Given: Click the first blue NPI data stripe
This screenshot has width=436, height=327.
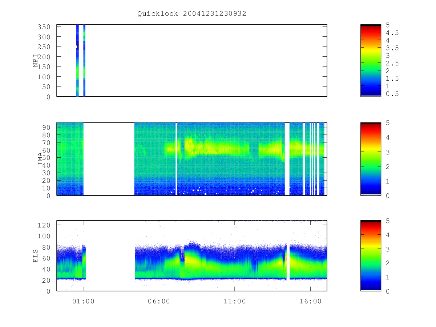Looking at the screenshot, I should (x=77, y=61).
